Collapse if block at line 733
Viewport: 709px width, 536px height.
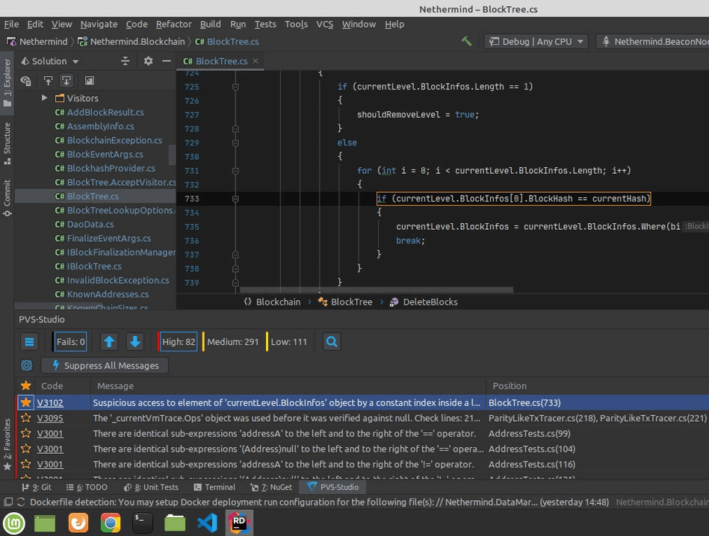[x=235, y=199]
